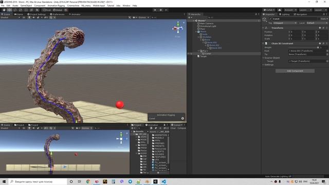Screen dimensions: 329x185
Task: Click the orientation gizmo in the upper Scene view
Action: (x=178, y=28)
